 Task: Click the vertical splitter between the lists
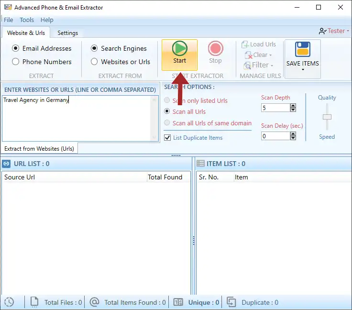coord(194,241)
